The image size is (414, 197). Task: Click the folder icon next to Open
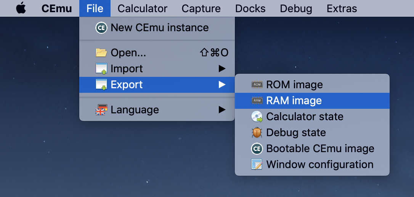(x=101, y=53)
